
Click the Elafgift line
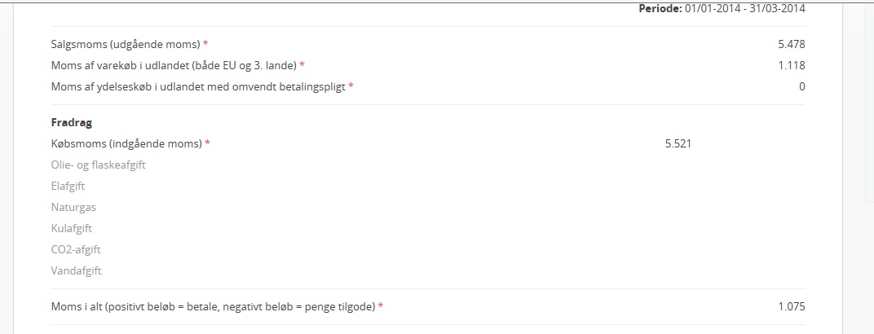[x=68, y=186]
